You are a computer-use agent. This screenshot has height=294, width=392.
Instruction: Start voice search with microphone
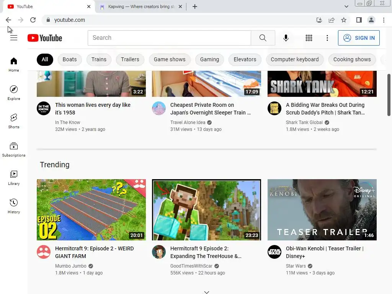coord(286,38)
